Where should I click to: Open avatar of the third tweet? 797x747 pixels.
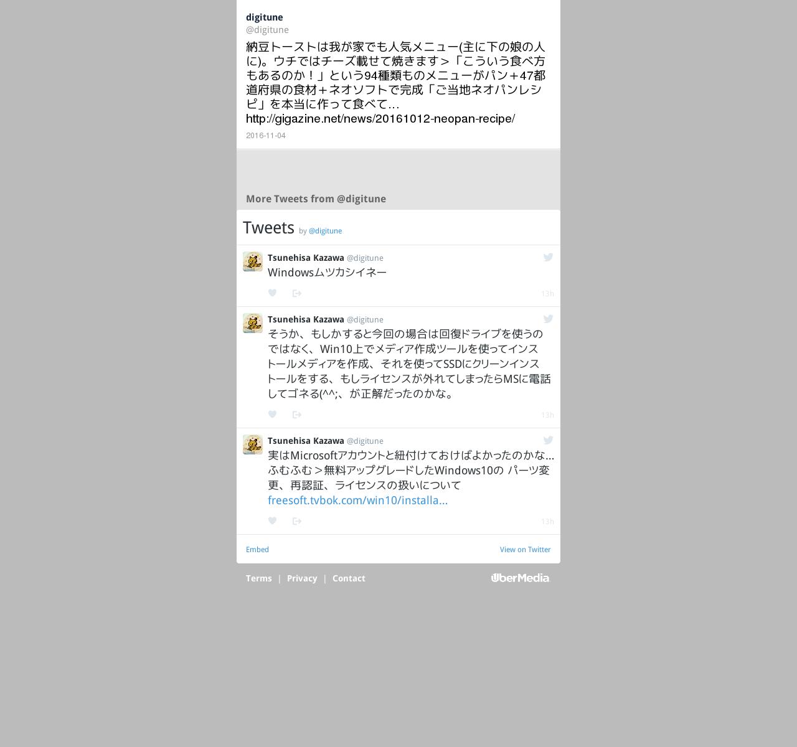(x=253, y=444)
